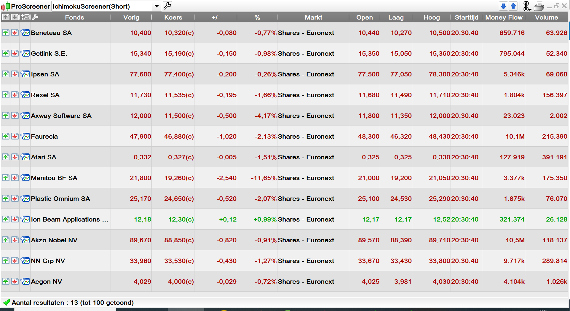
Task: Open the chart icon for Ipsen SA
Action: coord(25,74)
